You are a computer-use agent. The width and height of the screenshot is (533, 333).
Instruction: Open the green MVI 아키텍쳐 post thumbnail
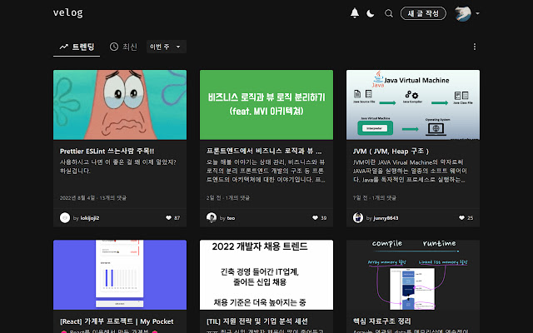(x=266, y=105)
